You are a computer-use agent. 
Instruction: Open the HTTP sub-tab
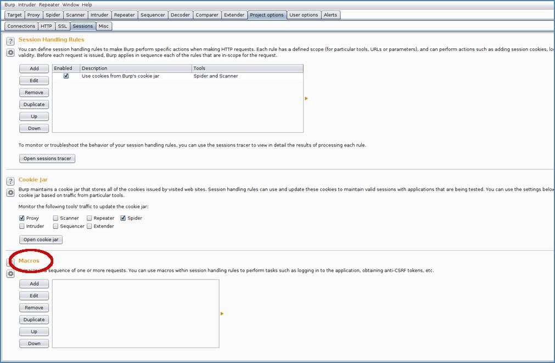click(x=46, y=26)
